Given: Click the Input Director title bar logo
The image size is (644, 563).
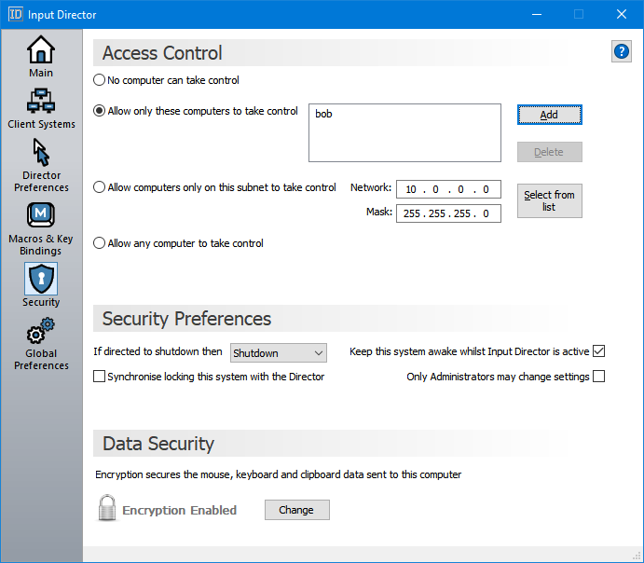Looking at the screenshot, I should pyautogui.click(x=16, y=14).
